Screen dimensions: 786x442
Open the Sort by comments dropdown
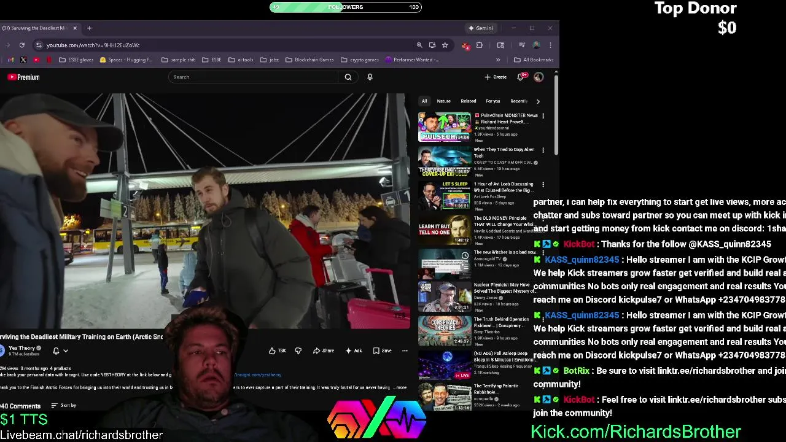click(64, 405)
